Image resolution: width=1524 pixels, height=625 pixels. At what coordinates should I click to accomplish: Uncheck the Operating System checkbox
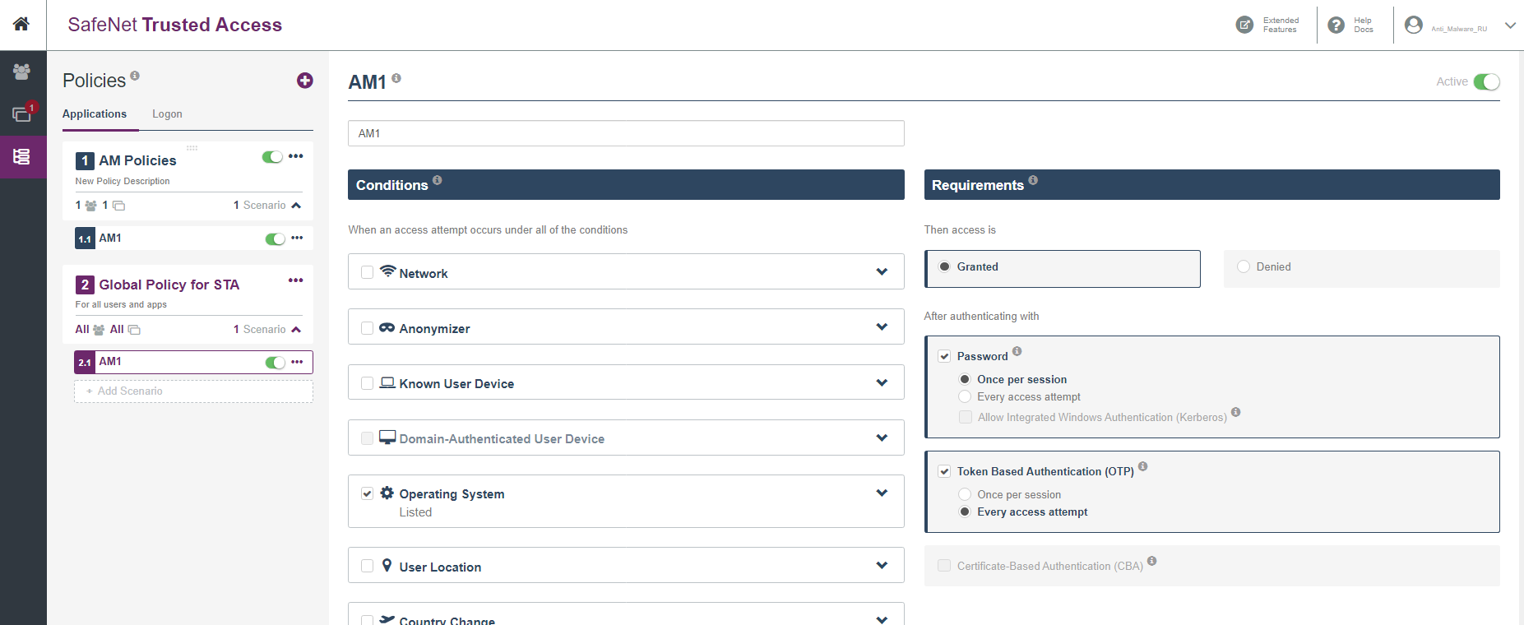[368, 493]
